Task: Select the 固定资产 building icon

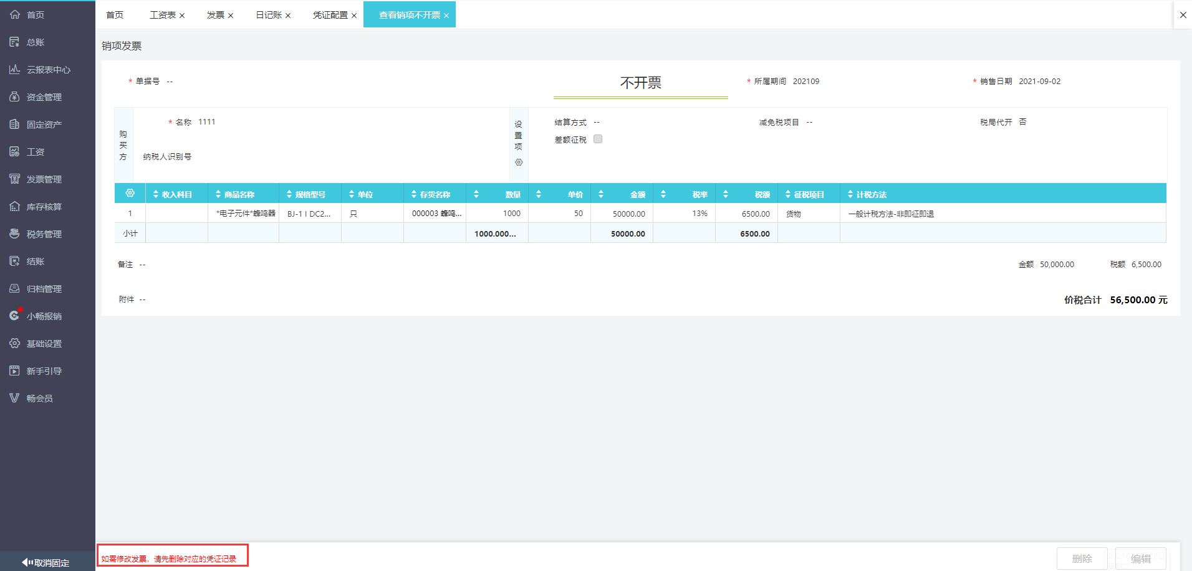Action: [x=14, y=124]
